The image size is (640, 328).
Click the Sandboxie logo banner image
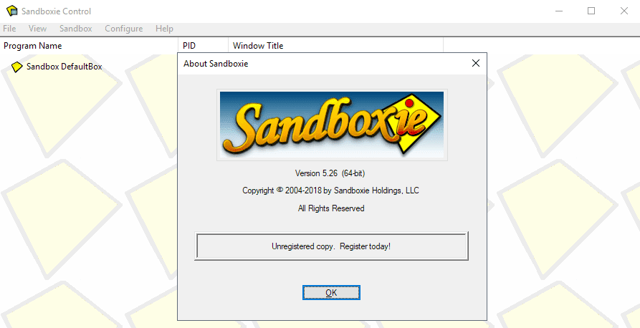332,125
